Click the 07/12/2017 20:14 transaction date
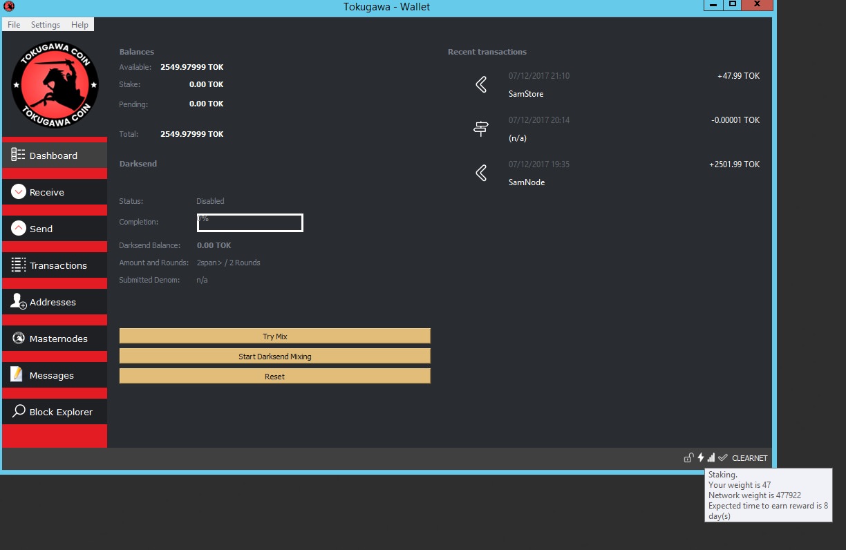This screenshot has width=846, height=550. click(x=539, y=120)
